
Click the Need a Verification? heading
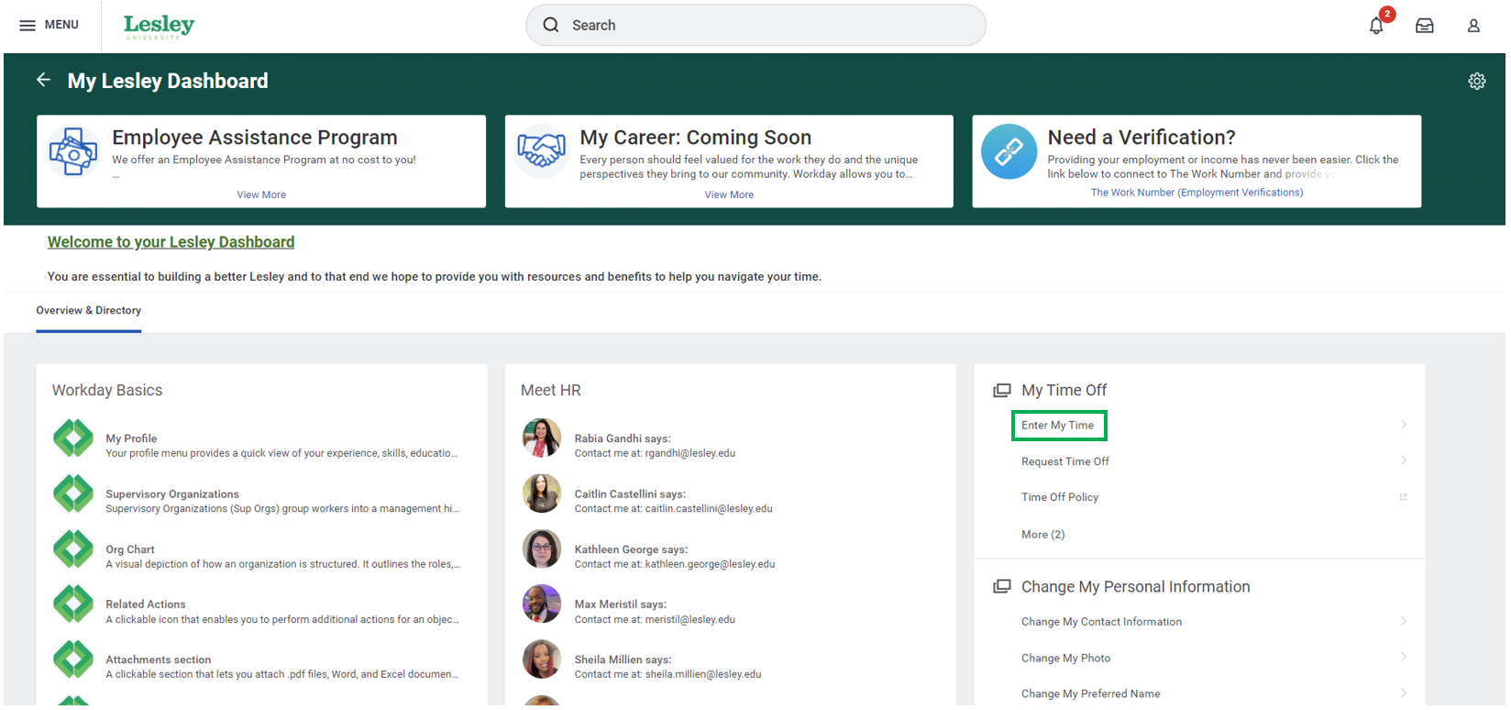(1142, 138)
